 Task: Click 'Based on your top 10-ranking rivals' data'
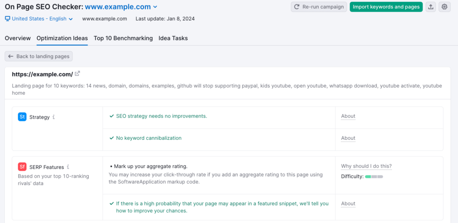[x=54, y=180]
